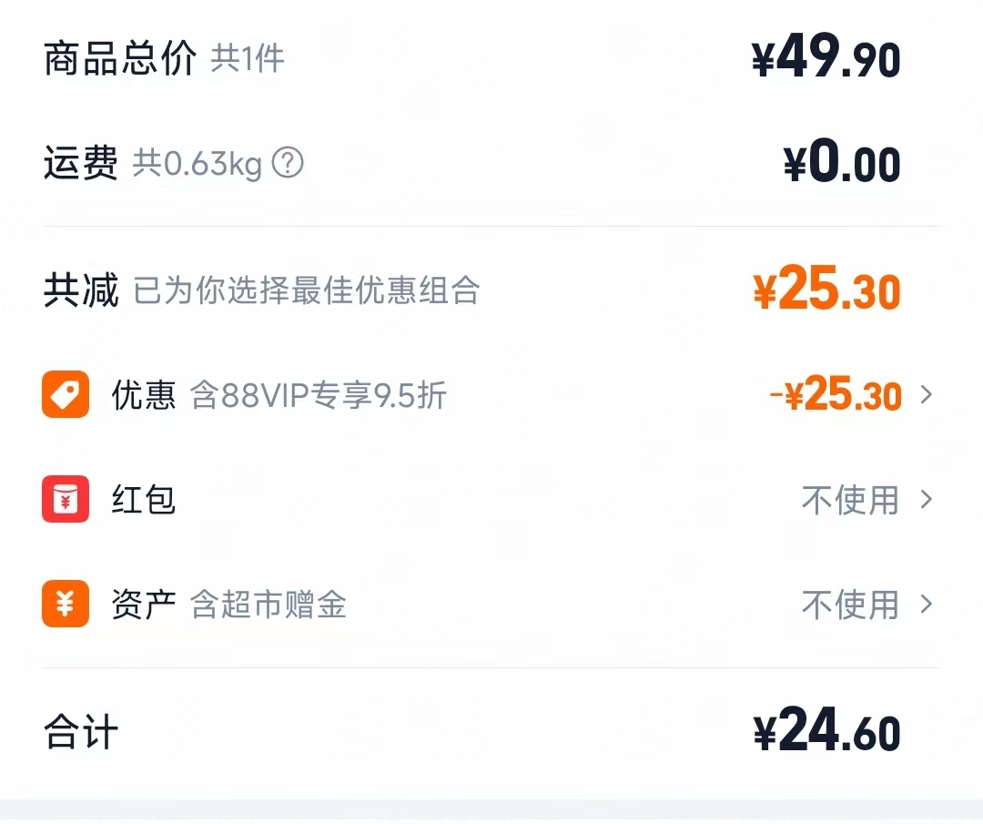Expand the 优惠 discount details via its chevron
This screenshot has height=824, width=983.
pyautogui.click(x=927, y=394)
